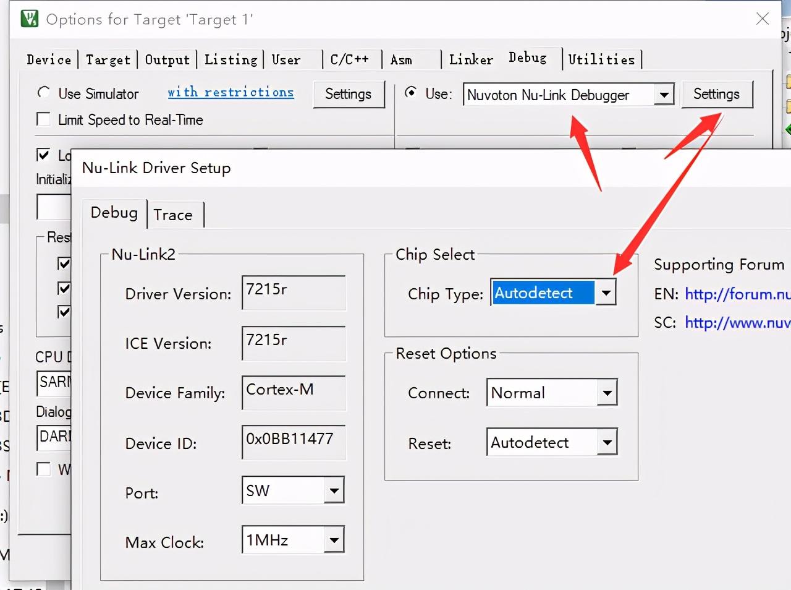Click the Dialog DLL field starting with DAR
791x590 pixels.
pyautogui.click(x=54, y=437)
